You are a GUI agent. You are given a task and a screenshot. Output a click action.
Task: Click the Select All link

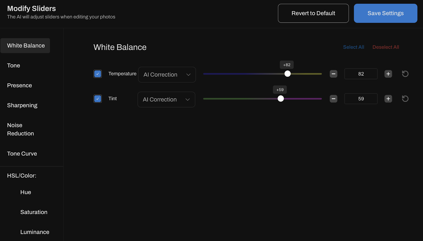(x=353, y=47)
